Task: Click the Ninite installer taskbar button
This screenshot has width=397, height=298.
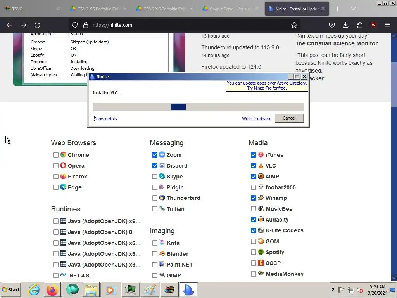Action: click(188, 289)
